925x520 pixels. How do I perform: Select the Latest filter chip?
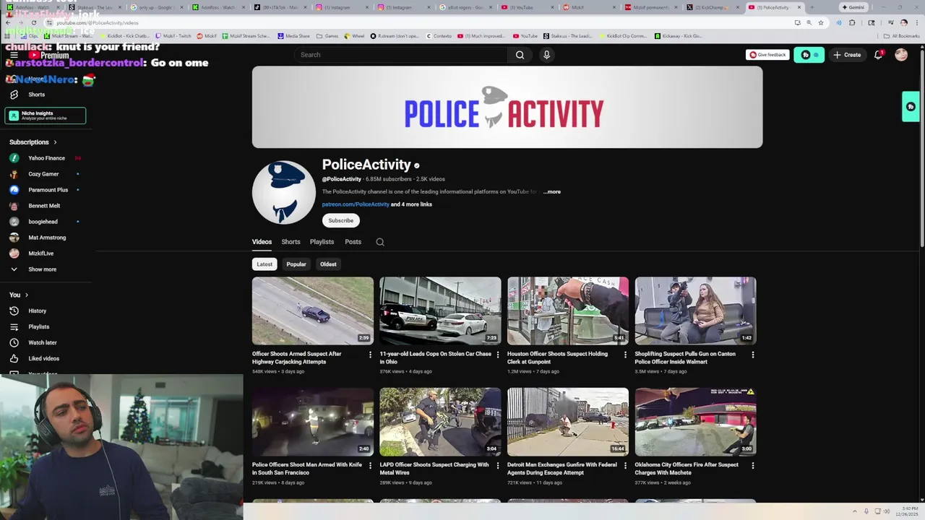(x=264, y=264)
